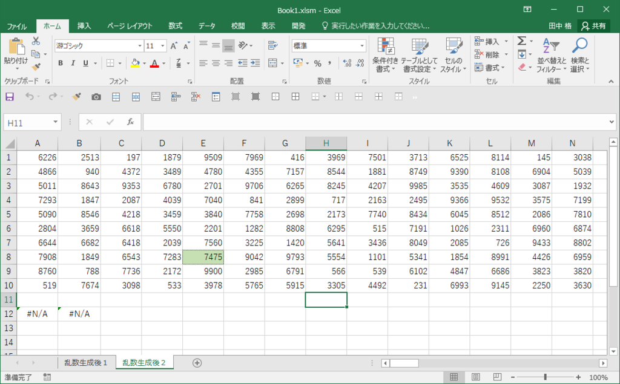Image resolution: width=620 pixels, height=384 pixels.
Task: Increase font size with the large A icon
Action: click(x=174, y=46)
